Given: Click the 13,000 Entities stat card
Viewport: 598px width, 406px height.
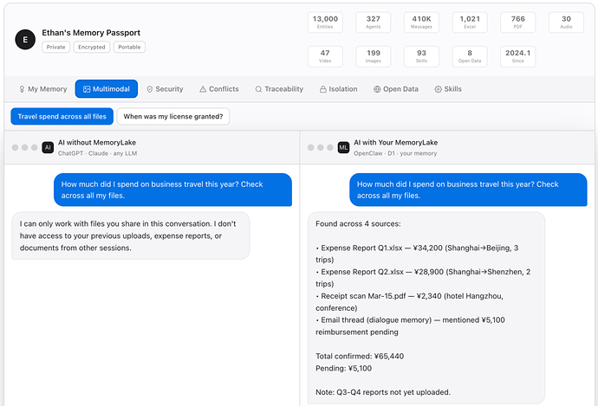Looking at the screenshot, I should [x=325, y=23].
